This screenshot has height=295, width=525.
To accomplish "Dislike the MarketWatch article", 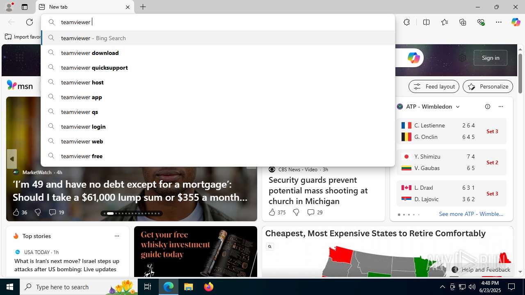I will coord(38,212).
